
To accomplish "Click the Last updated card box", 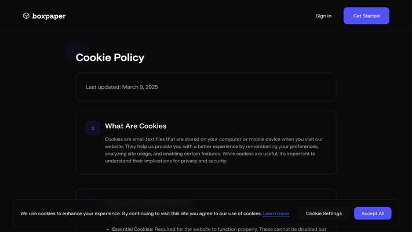I will click(x=206, y=87).
